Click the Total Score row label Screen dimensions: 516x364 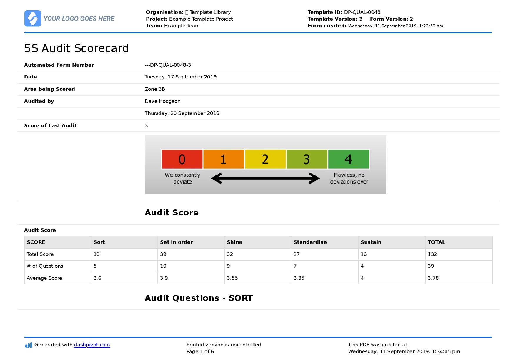click(x=40, y=254)
